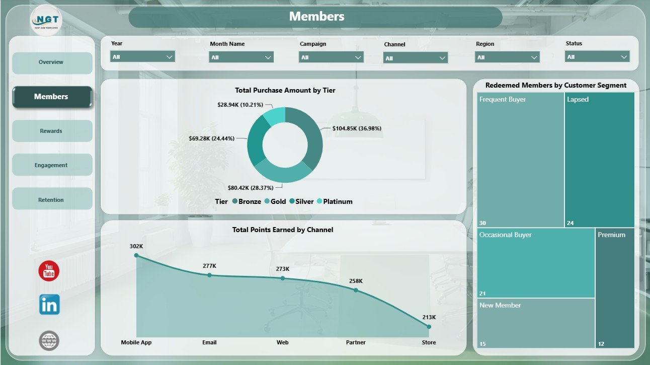Click Redeemed Members by Customer Segment title
650x365 pixels.
coord(556,85)
